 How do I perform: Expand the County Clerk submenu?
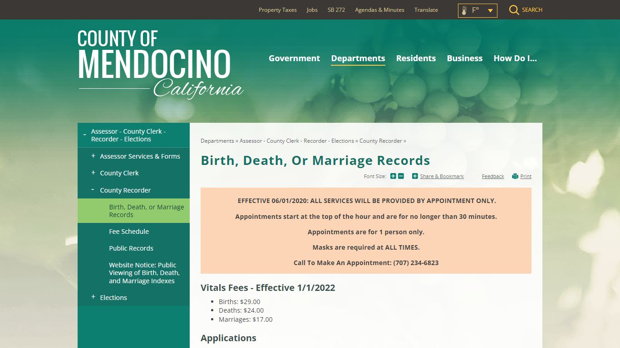coord(93,173)
